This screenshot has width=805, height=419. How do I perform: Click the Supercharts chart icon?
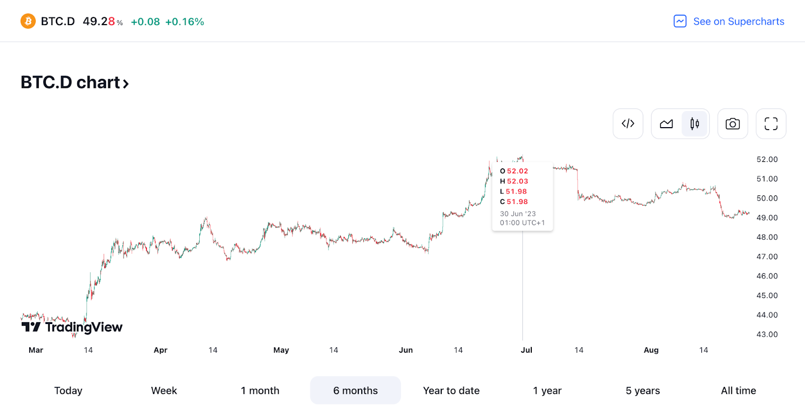(680, 21)
